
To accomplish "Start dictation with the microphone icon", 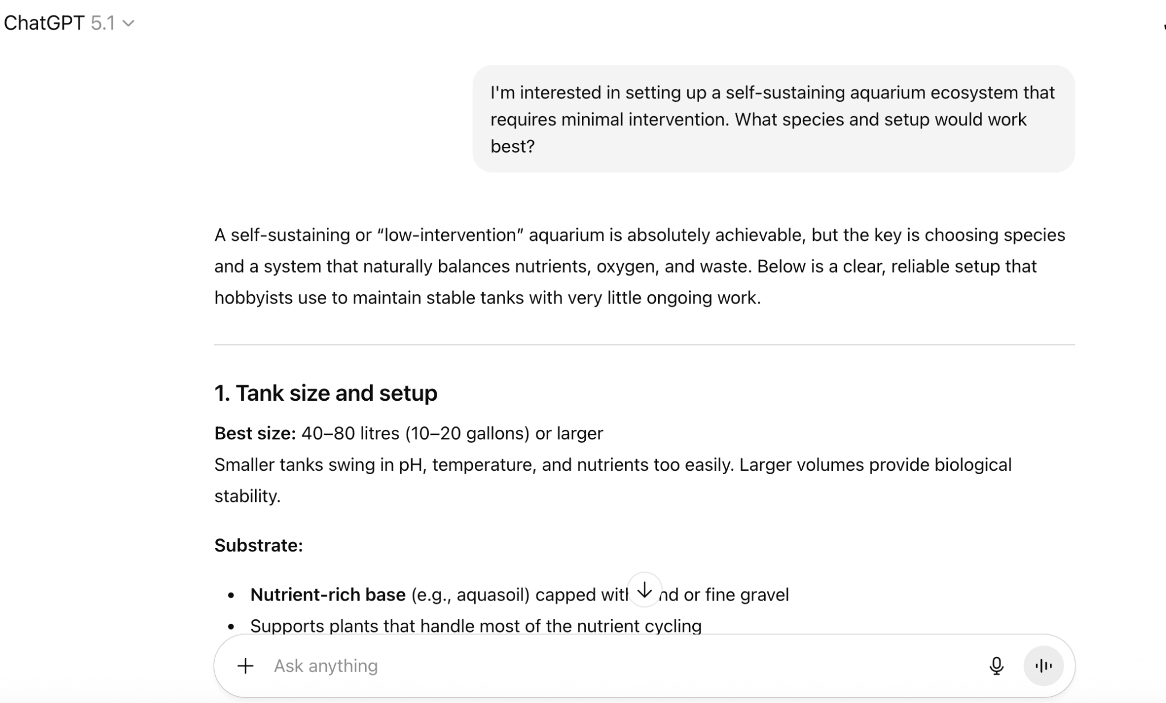I will coord(996,665).
